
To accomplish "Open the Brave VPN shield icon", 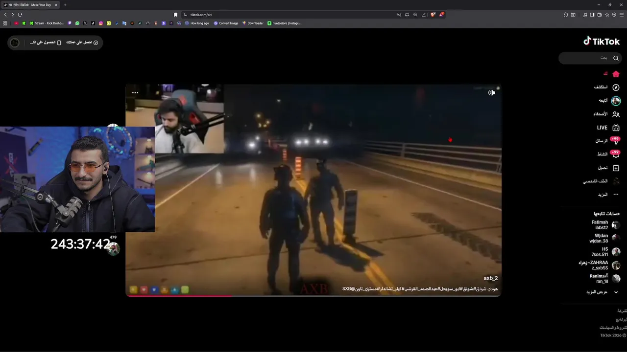I will pyautogui.click(x=614, y=15).
